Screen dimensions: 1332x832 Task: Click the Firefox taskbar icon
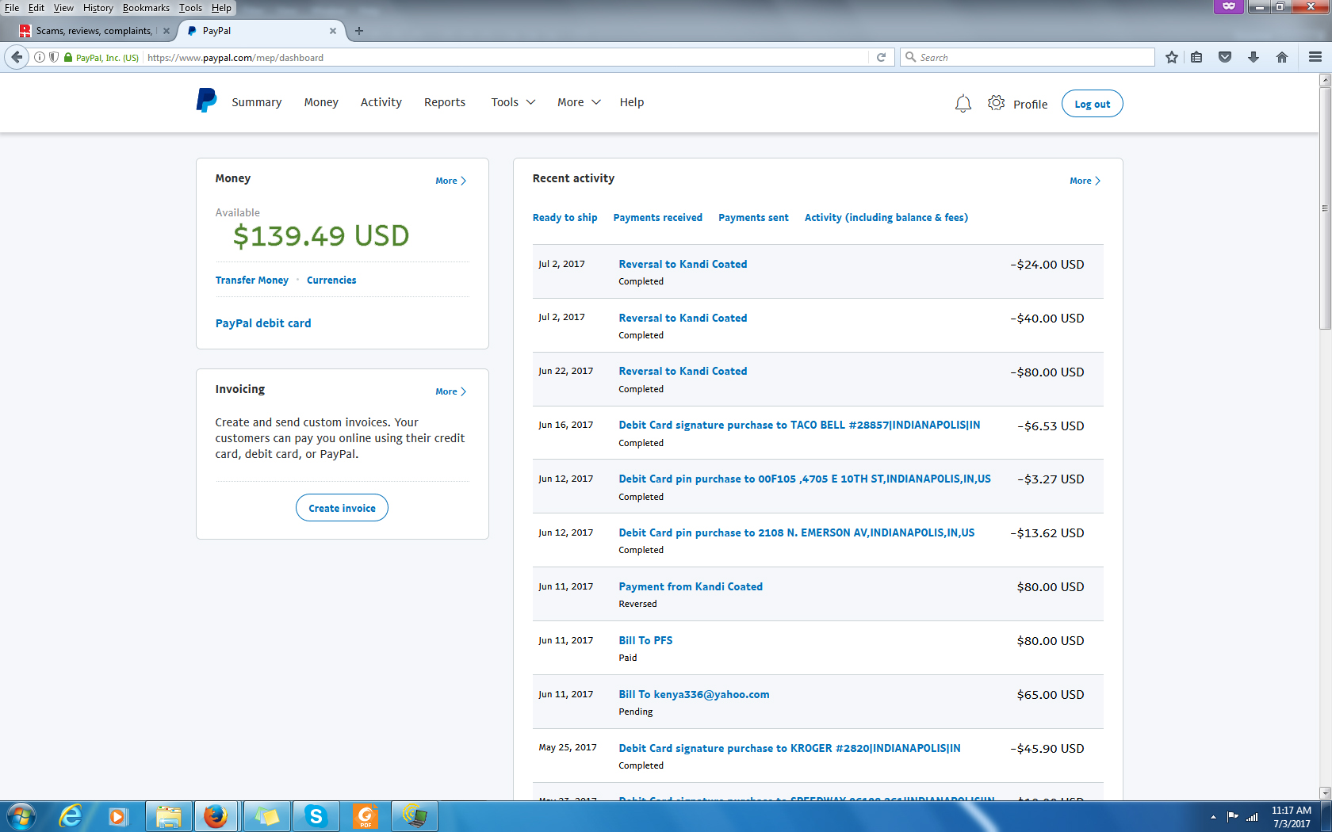216,816
